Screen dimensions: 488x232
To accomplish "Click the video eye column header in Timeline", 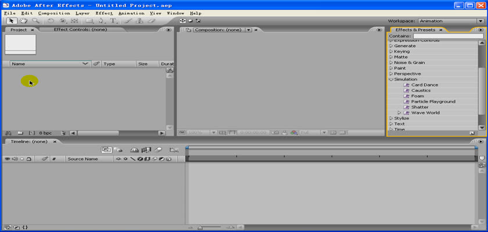I will (x=7, y=159).
